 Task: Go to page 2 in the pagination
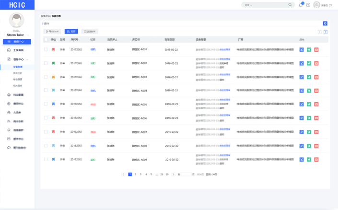coord(135,175)
